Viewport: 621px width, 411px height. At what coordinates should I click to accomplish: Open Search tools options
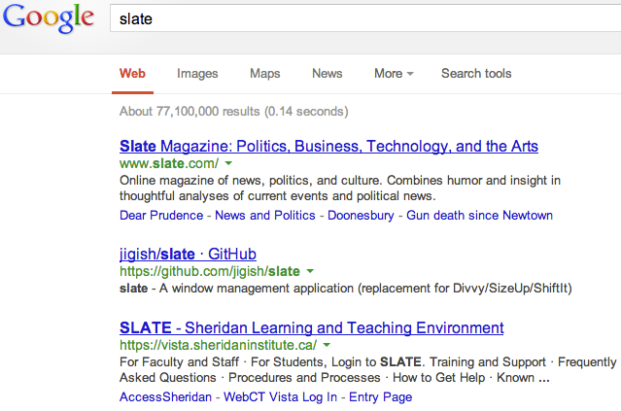476,73
